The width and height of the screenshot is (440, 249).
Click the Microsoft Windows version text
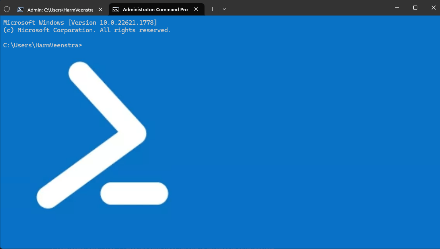coord(80,22)
